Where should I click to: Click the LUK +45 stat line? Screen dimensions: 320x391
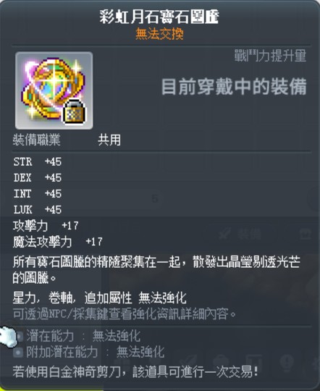coord(38,210)
